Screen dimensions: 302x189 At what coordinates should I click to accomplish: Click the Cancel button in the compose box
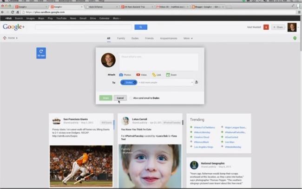point(120,98)
